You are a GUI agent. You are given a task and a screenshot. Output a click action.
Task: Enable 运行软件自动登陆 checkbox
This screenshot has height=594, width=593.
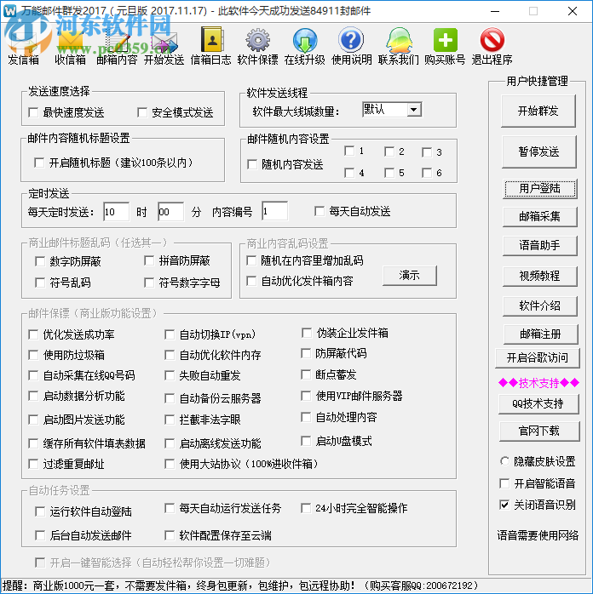point(40,511)
